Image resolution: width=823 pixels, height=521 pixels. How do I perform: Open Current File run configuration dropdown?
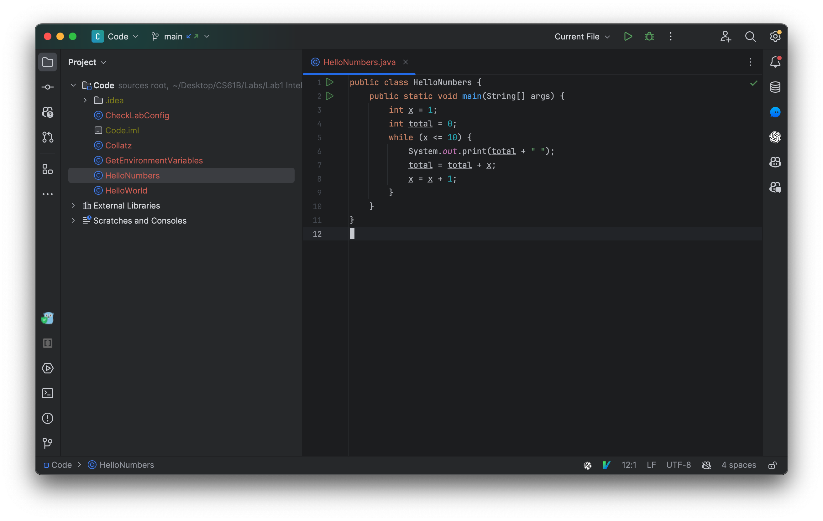pos(582,37)
